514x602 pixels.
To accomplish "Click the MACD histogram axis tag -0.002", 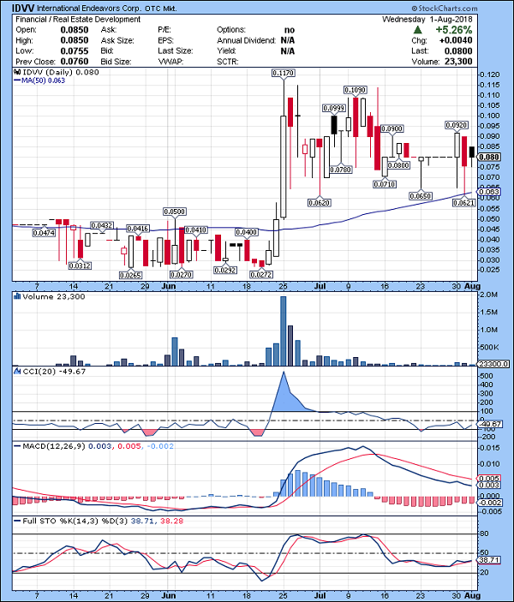I will 490,503.
